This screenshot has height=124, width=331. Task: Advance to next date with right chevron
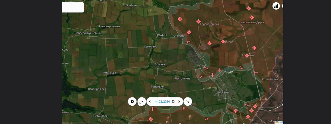[179, 102]
